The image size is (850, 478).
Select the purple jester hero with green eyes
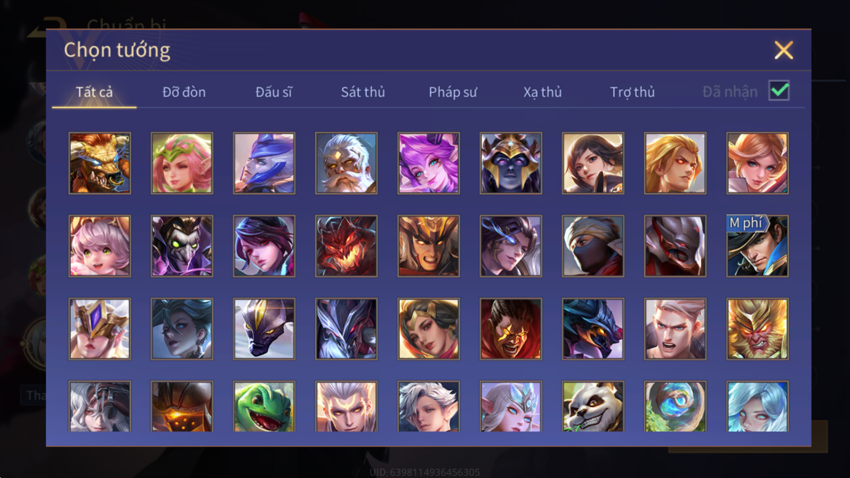pos(182,246)
